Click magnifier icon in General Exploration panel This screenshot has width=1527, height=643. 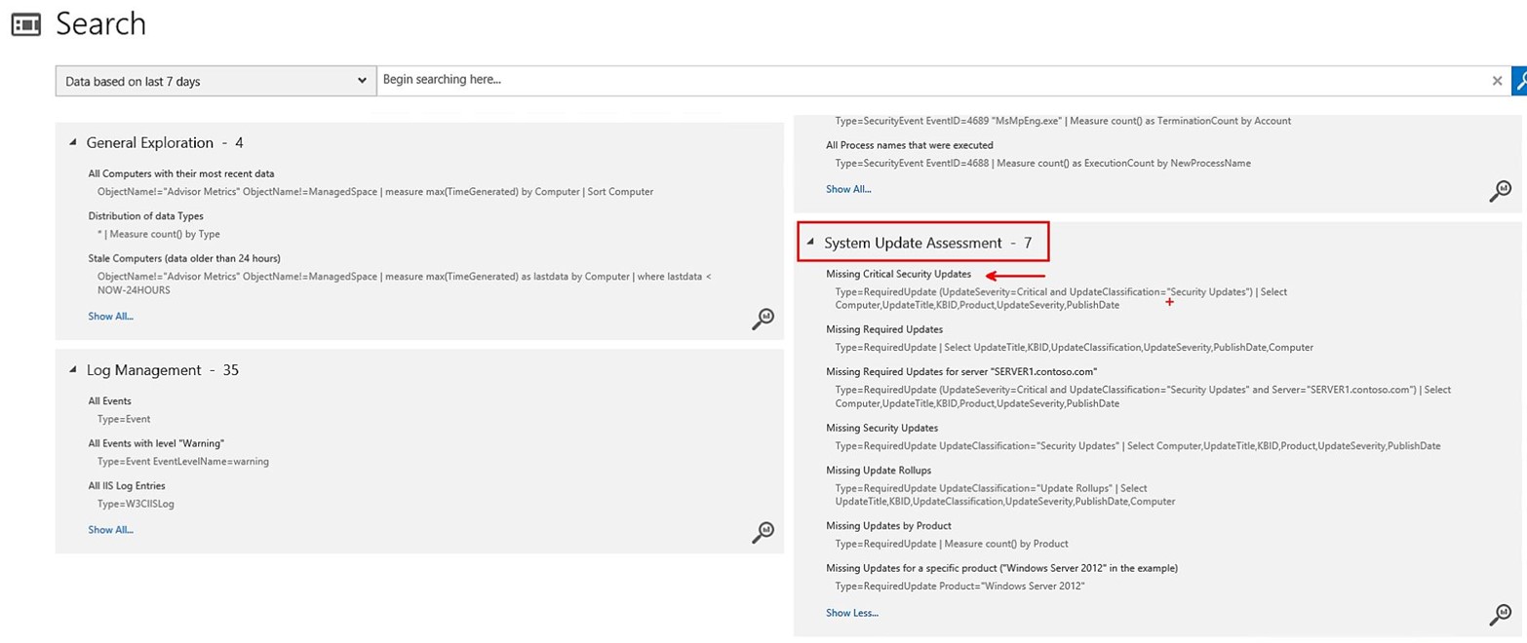point(763,319)
